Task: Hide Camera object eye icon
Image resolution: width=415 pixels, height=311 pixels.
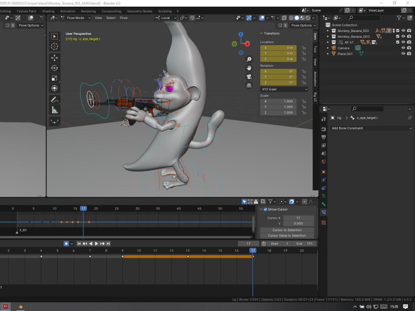Action: click(403, 48)
